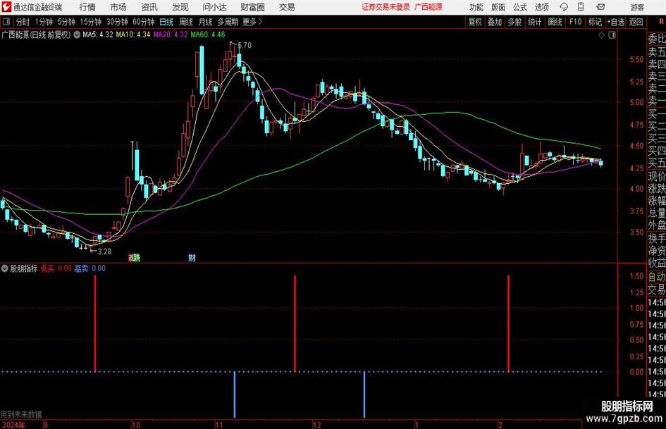Switch to 5分钟 period tab
This screenshot has width=666, height=429.
pos(66,22)
